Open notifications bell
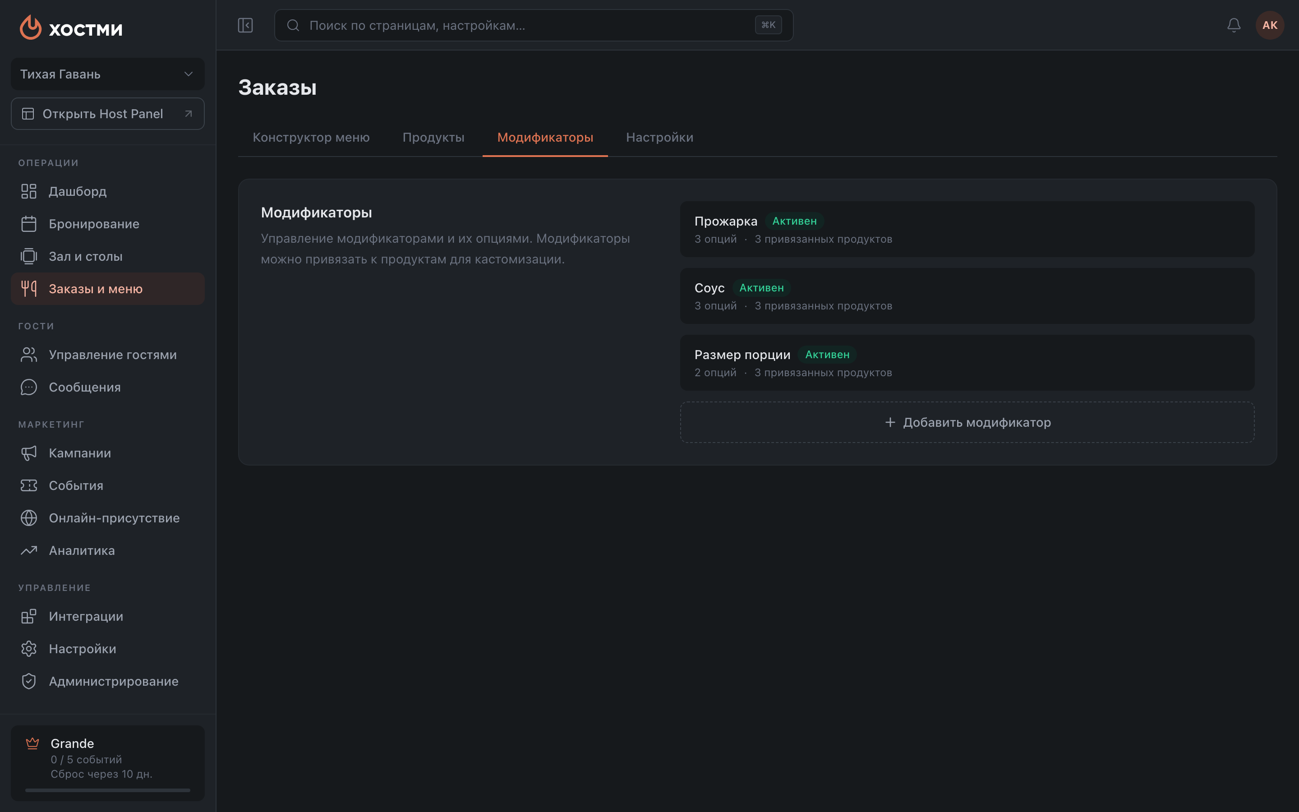1299x812 pixels. click(1234, 25)
